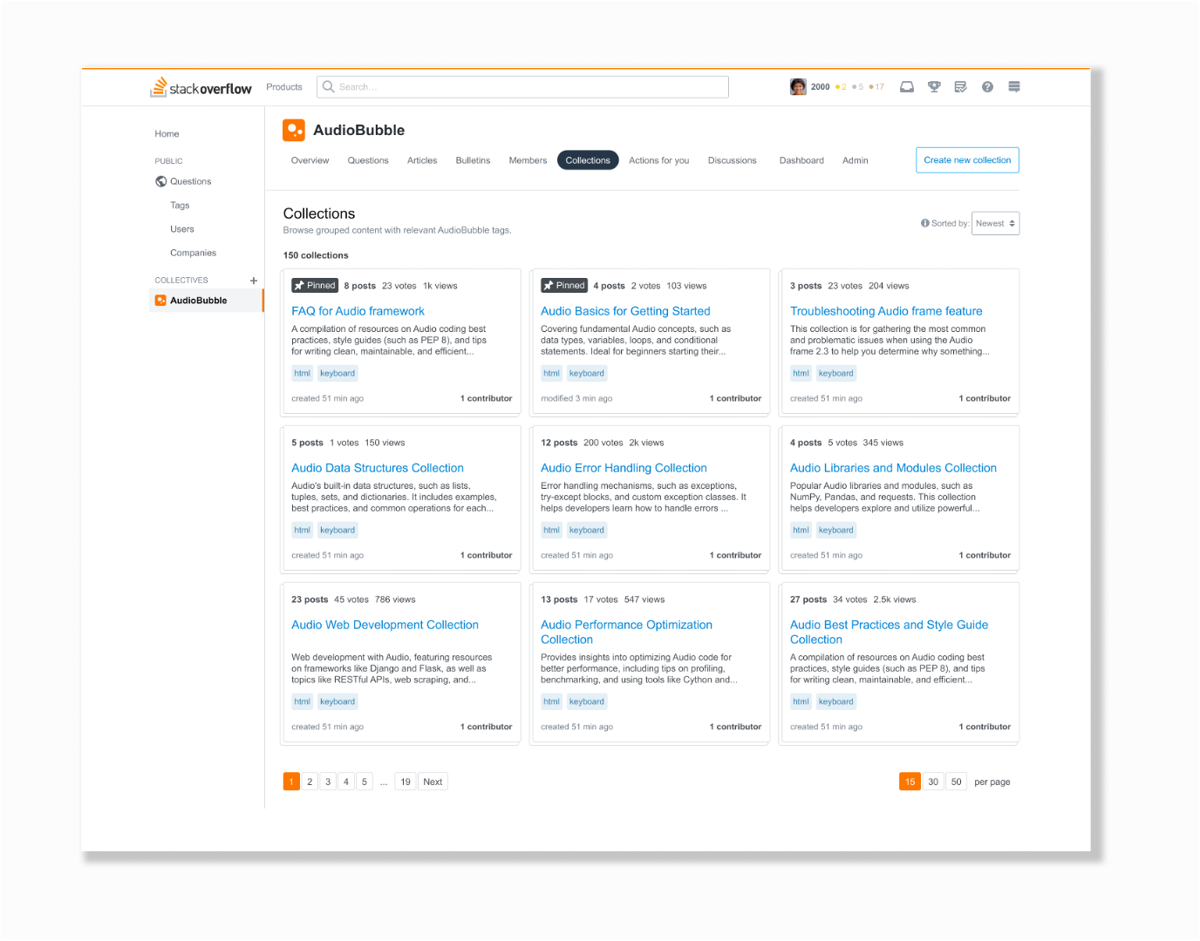Open FAQ for Audio framework collection
Screen dimensions: 1200x941
(x=358, y=311)
